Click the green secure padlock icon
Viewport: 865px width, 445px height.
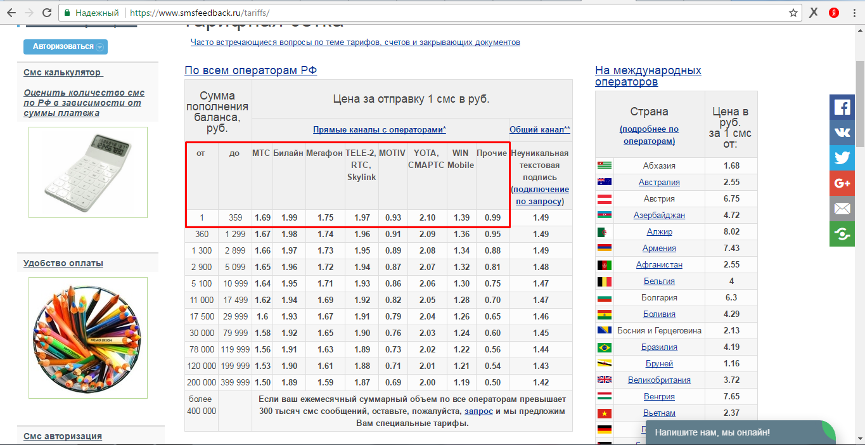pos(67,13)
